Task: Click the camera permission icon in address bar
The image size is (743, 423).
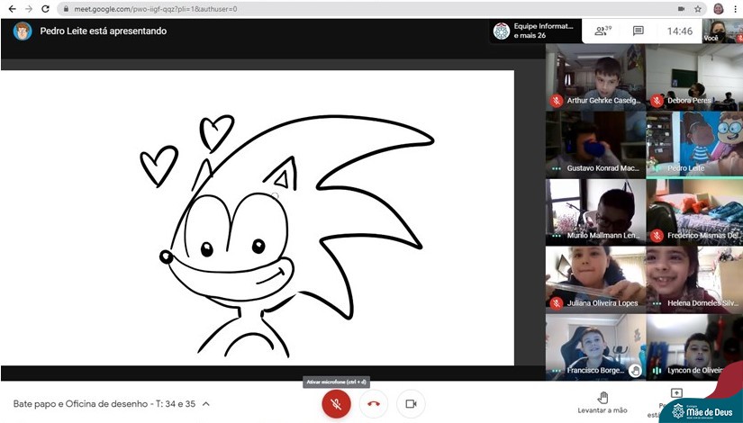Action: pyautogui.click(x=681, y=8)
